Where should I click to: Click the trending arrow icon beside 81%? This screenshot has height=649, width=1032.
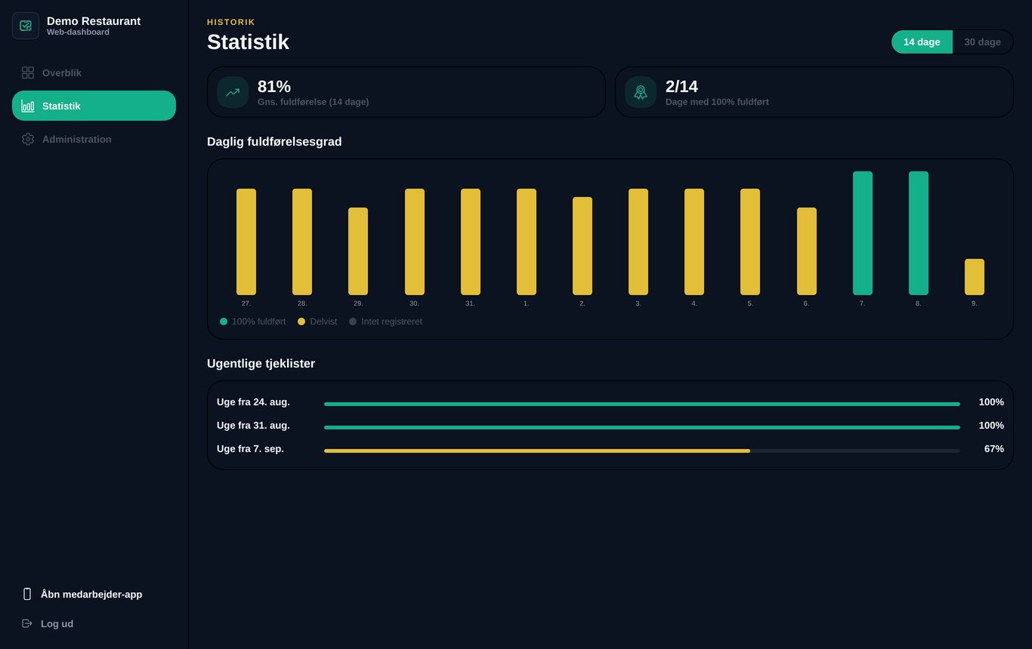click(x=233, y=92)
